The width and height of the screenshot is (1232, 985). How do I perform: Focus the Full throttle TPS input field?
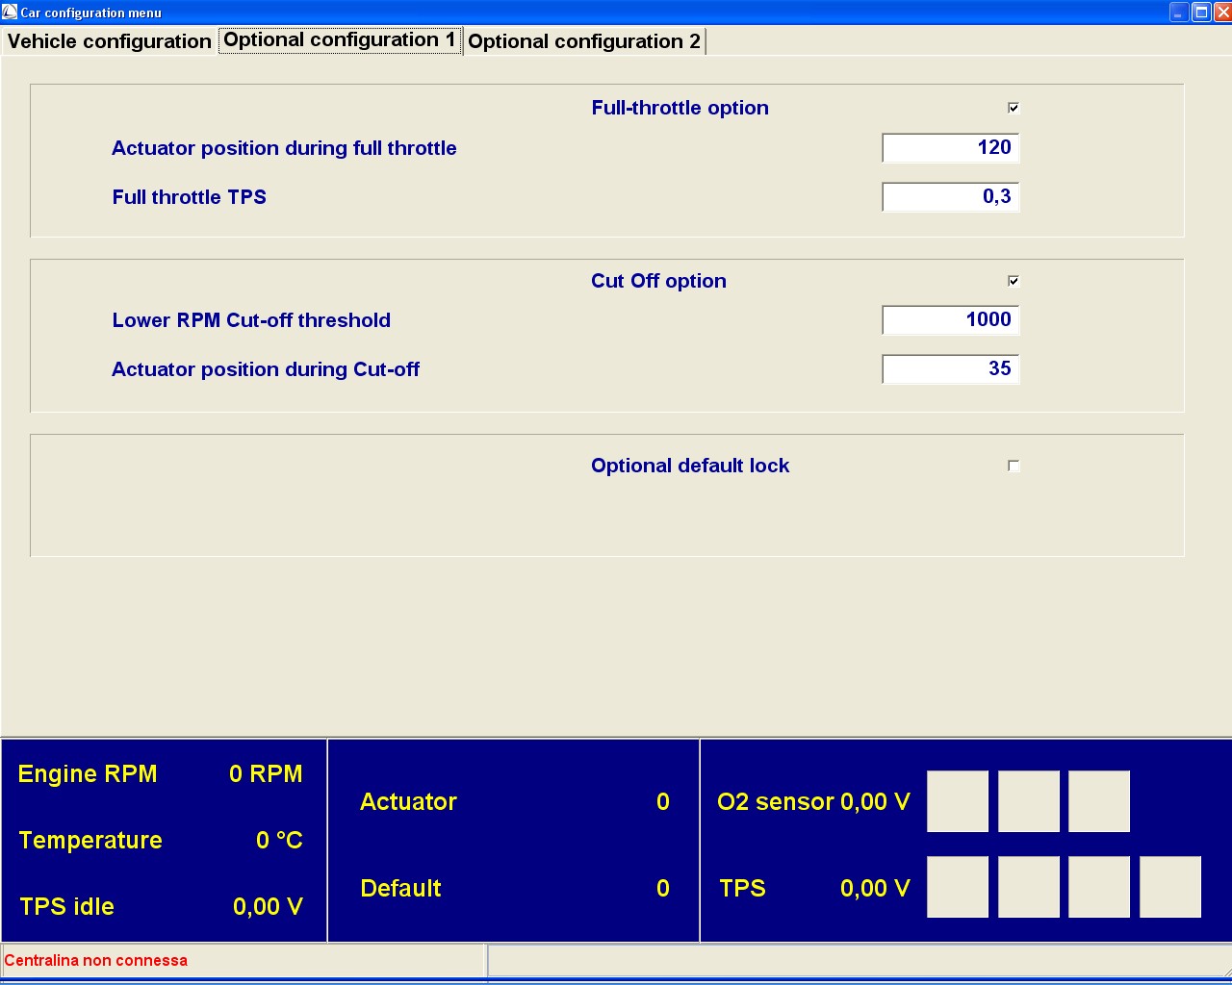pyautogui.click(x=950, y=197)
